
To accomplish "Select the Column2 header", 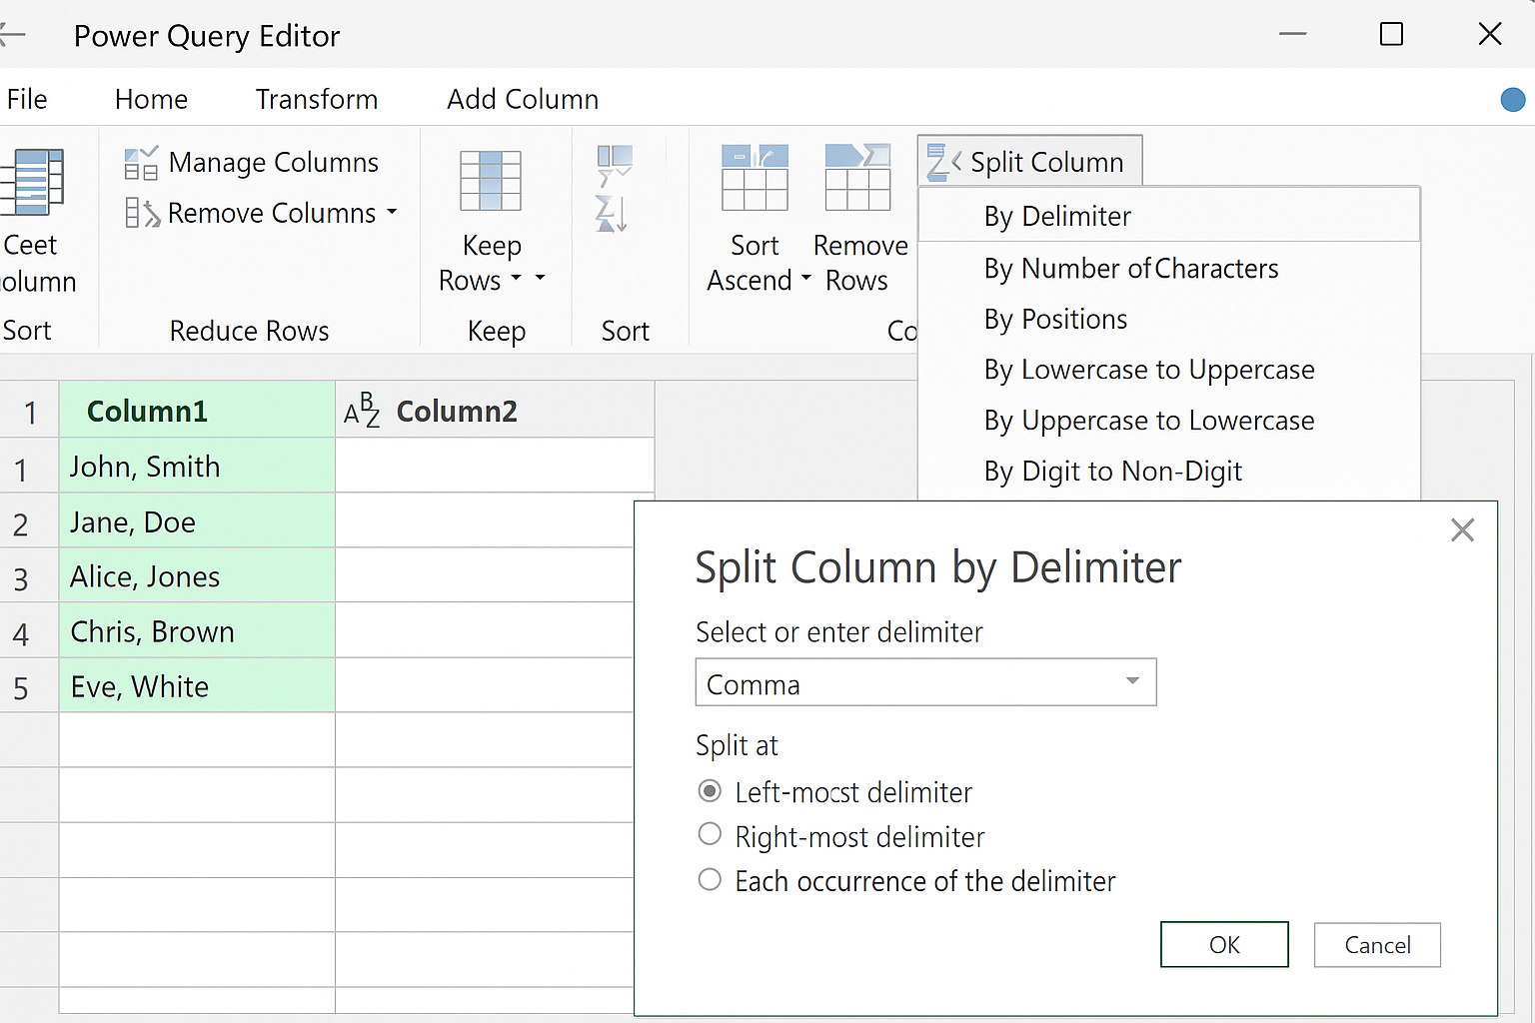I will click(x=495, y=410).
